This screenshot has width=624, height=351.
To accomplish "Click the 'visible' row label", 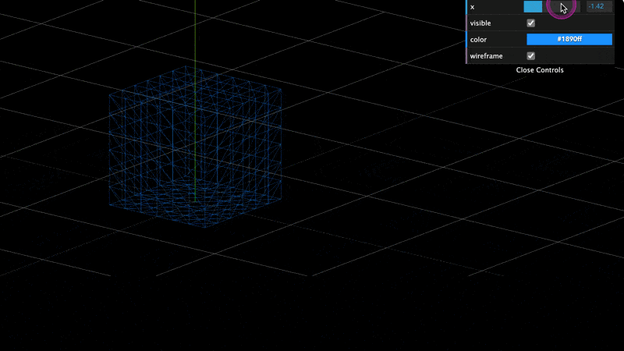I will point(481,23).
